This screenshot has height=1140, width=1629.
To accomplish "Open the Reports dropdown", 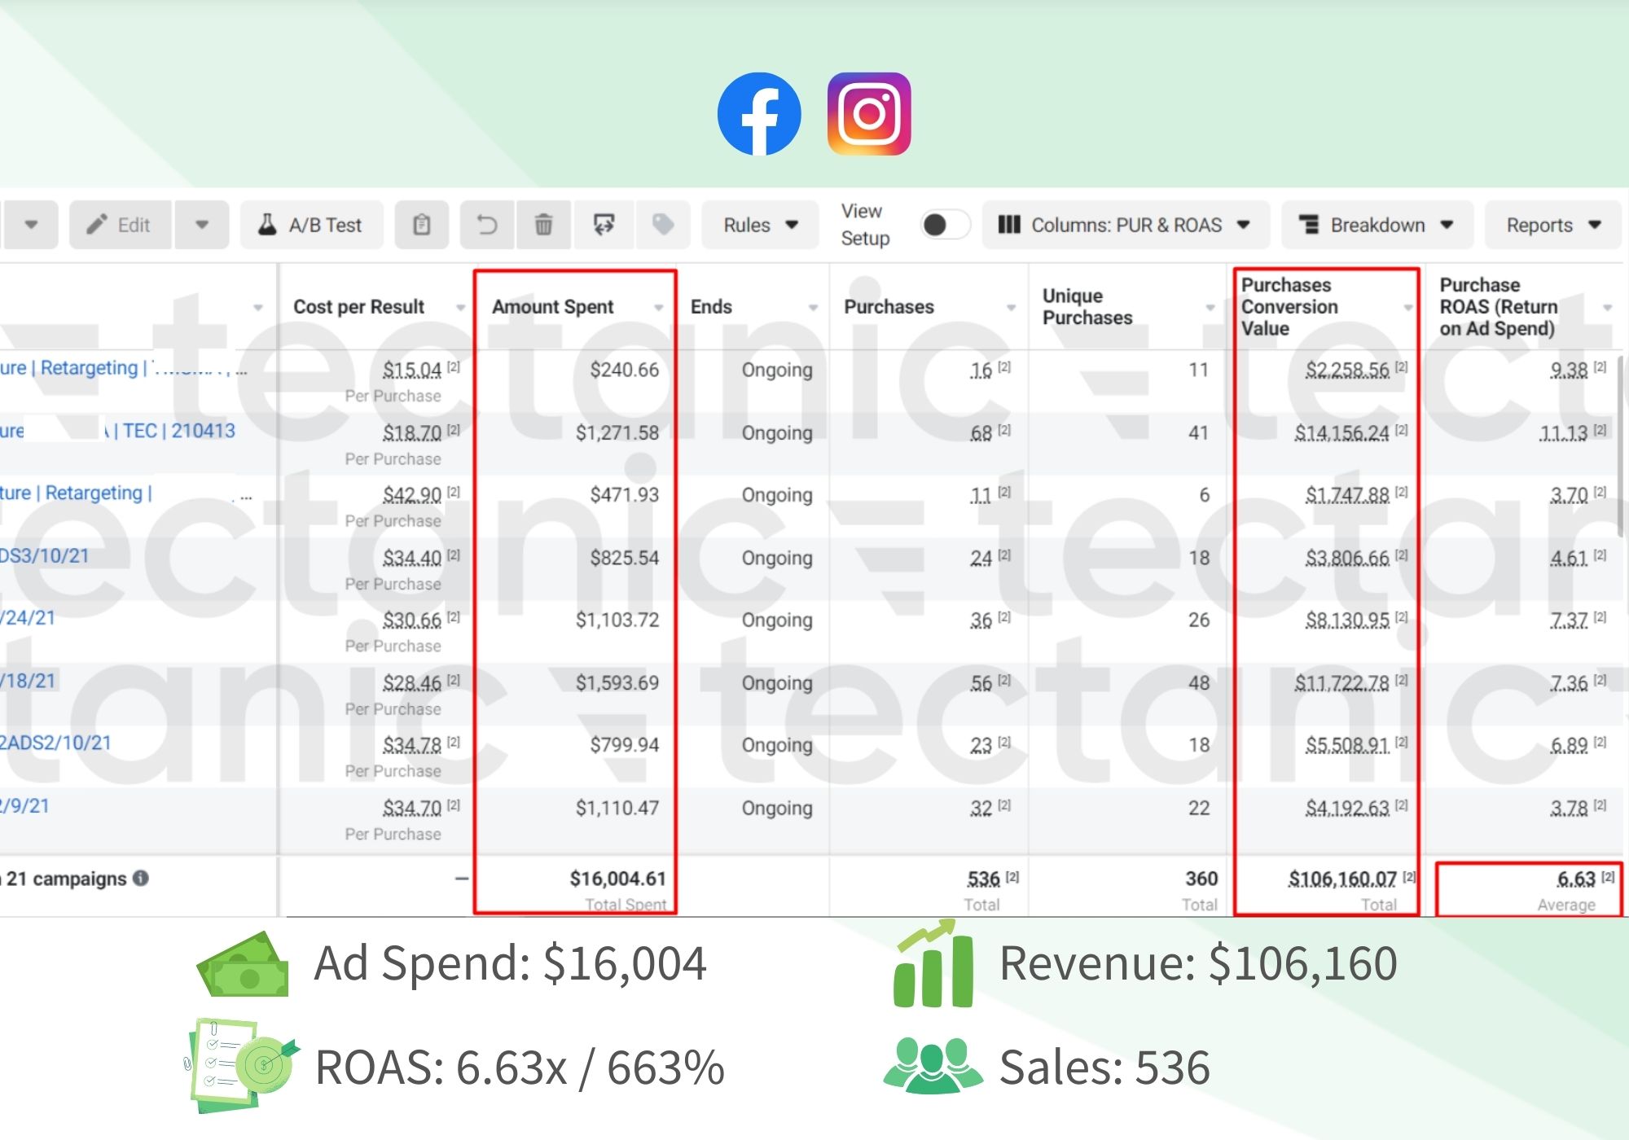I will [x=1553, y=225].
